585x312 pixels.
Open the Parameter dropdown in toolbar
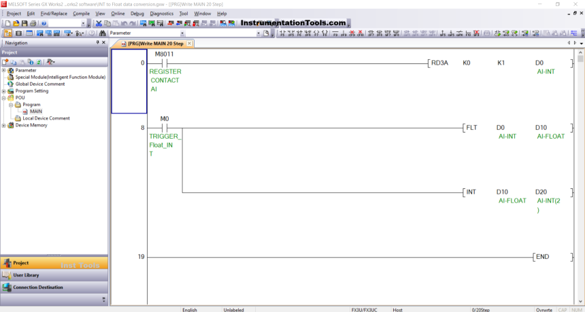[x=182, y=33]
